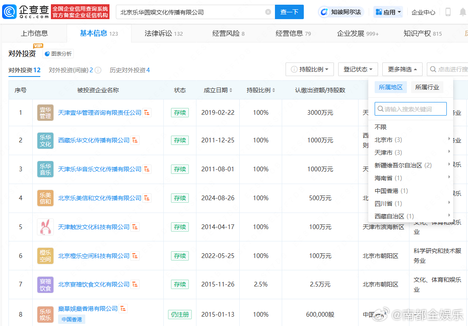Screen dimensions: 468x326
Task: Click the 乐华娱乐 company logo
Action: click(x=45, y=315)
